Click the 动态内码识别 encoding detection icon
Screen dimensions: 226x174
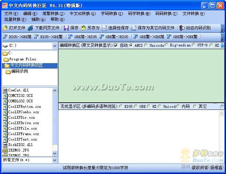pos(182,28)
